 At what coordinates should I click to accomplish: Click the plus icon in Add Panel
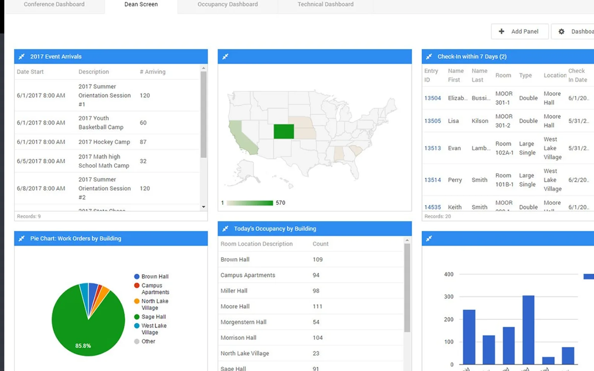coord(502,32)
